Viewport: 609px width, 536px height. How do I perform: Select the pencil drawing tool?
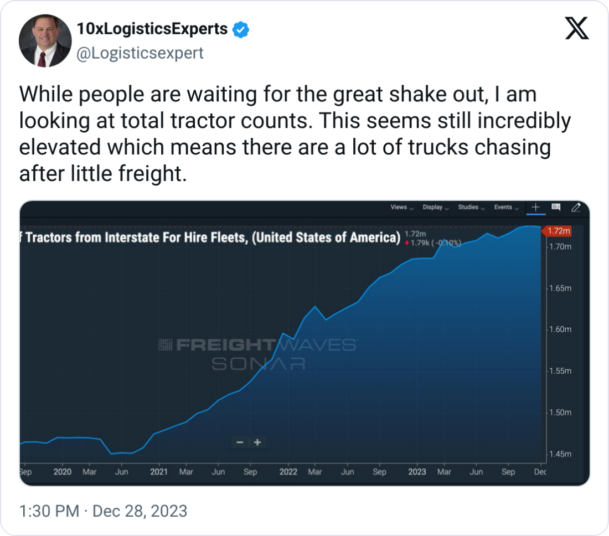tap(576, 207)
